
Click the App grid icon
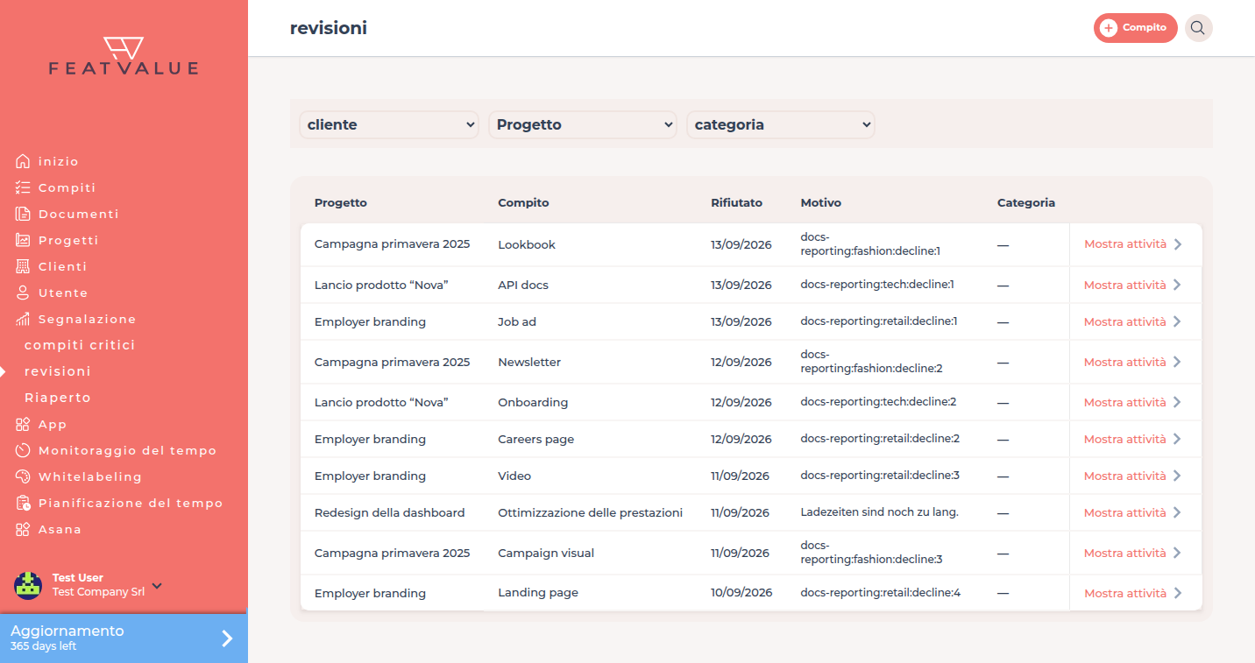23,424
